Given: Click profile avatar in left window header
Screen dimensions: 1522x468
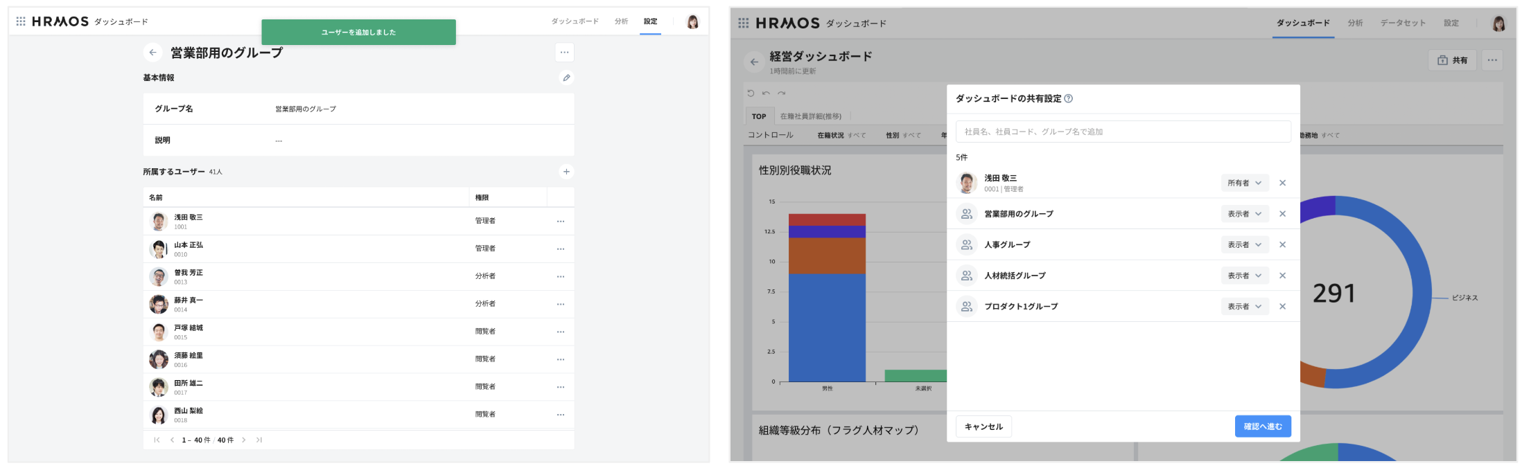Looking at the screenshot, I should tap(692, 22).
